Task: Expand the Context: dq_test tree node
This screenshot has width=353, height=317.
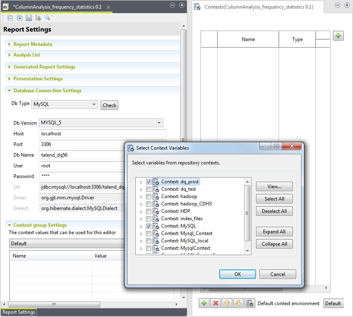Action: [142, 189]
